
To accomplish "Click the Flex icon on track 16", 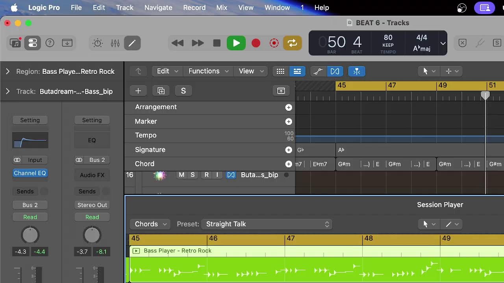I will coord(231,175).
